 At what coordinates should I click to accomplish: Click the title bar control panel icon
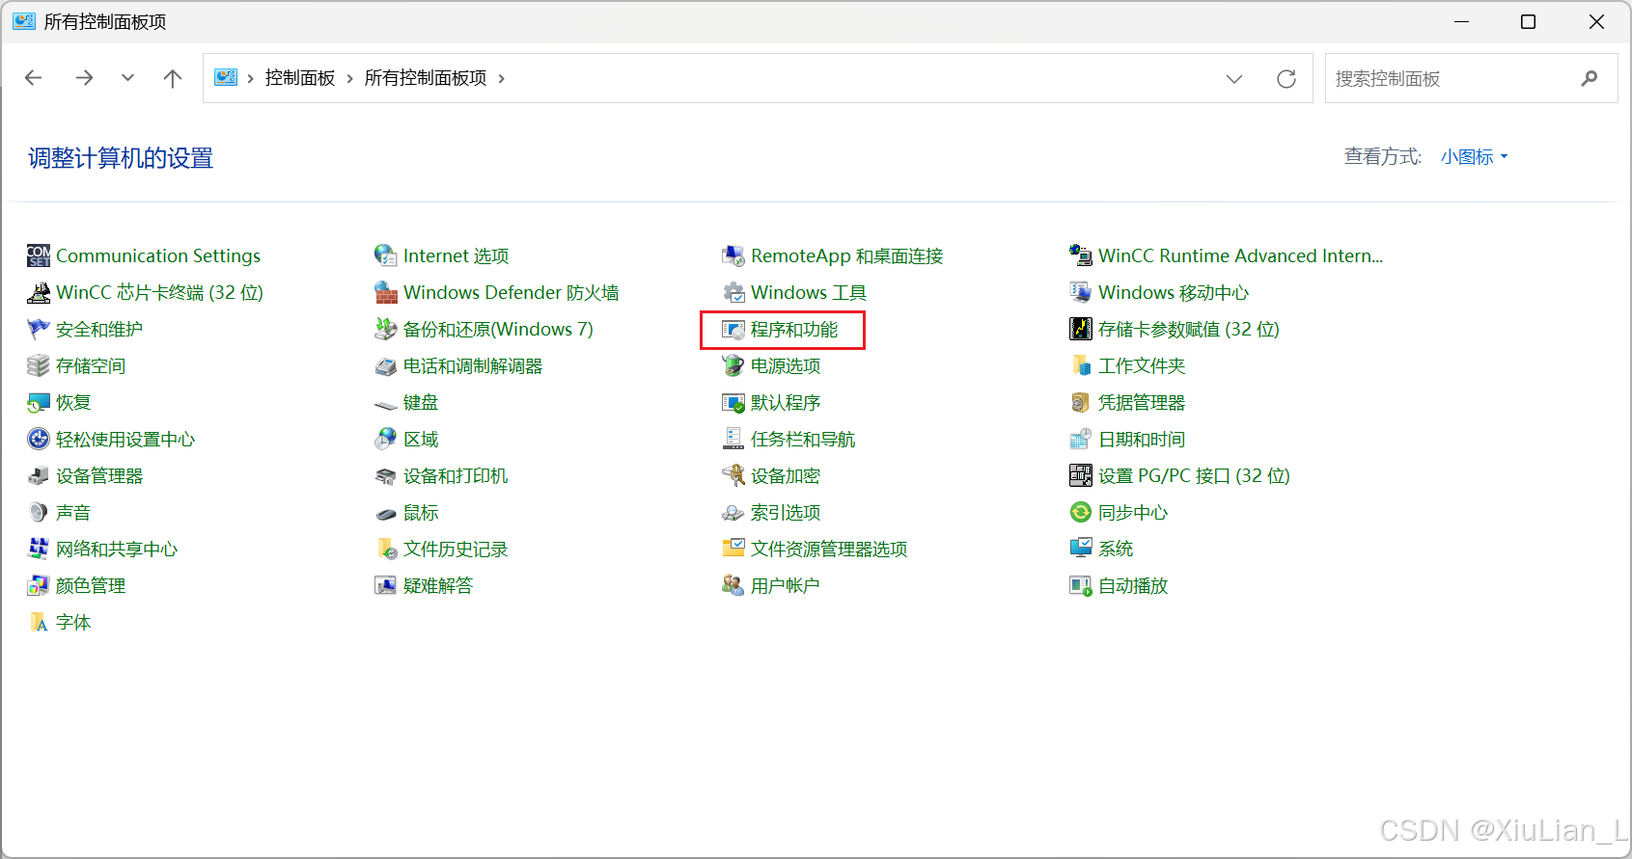(24, 21)
